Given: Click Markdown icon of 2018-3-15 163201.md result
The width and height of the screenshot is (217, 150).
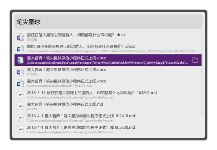Looking at the screenshot, I should click(21, 95).
